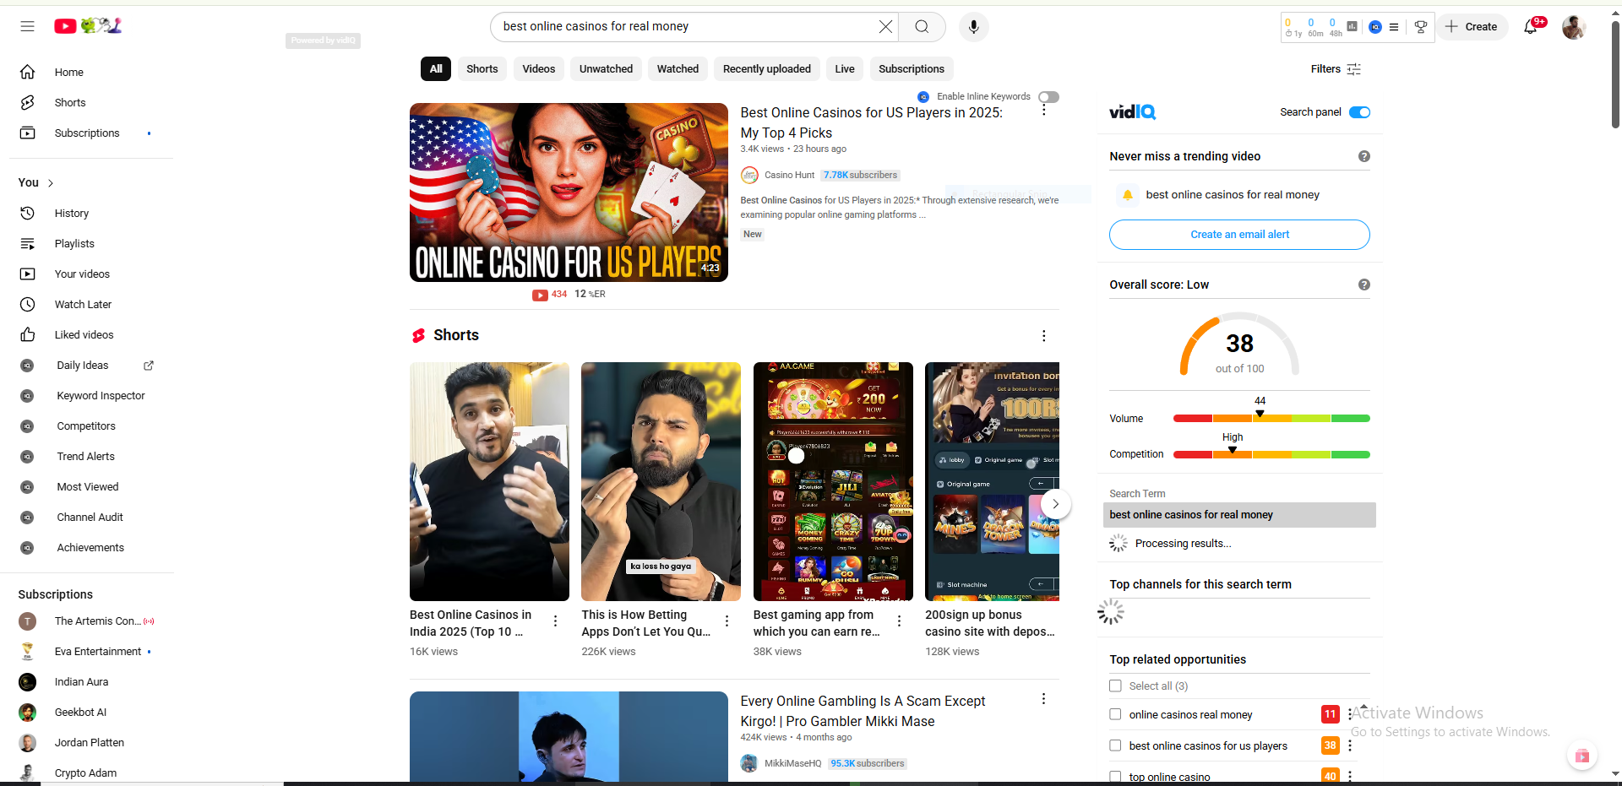
Task: Open the Online Casino for US Players thumbnail
Action: tap(569, 192)
